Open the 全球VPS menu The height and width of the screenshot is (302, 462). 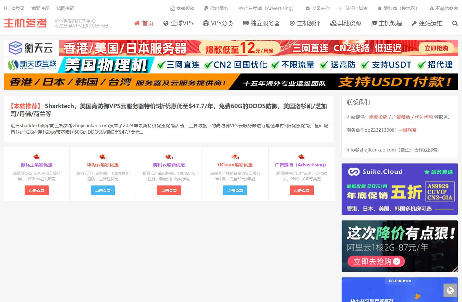pyautogui.click(x=178, y=23)
